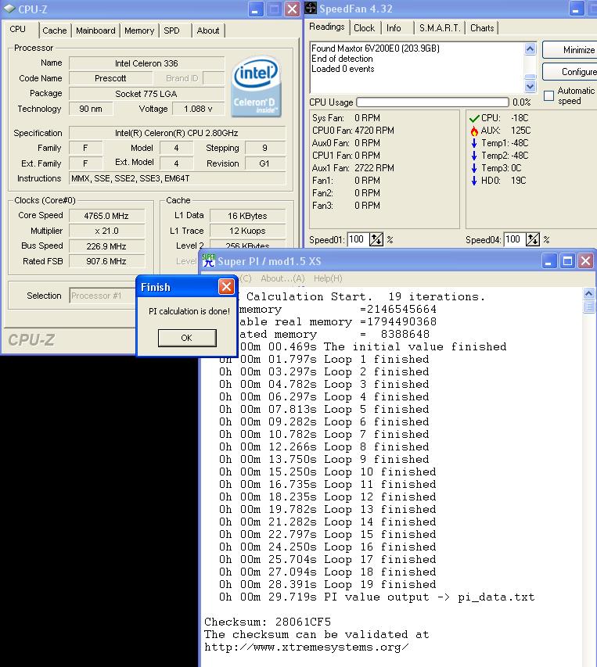Click the Intel Celeron D logo

point(256,86)
